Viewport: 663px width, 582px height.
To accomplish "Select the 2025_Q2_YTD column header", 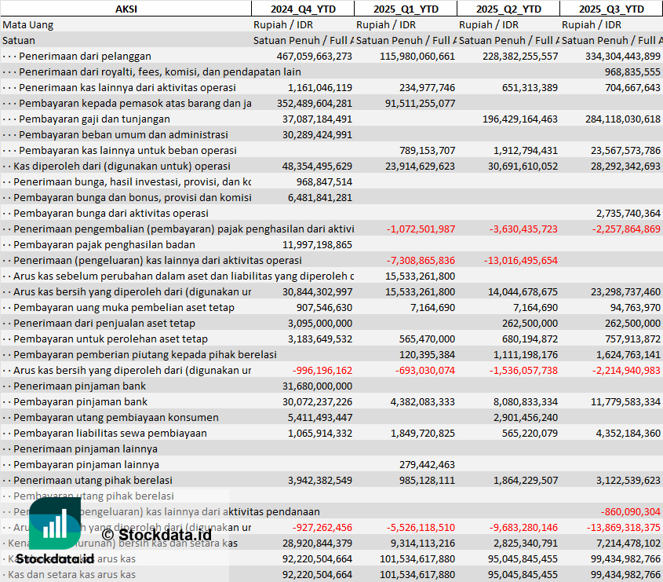I will (x=508, y=9).
